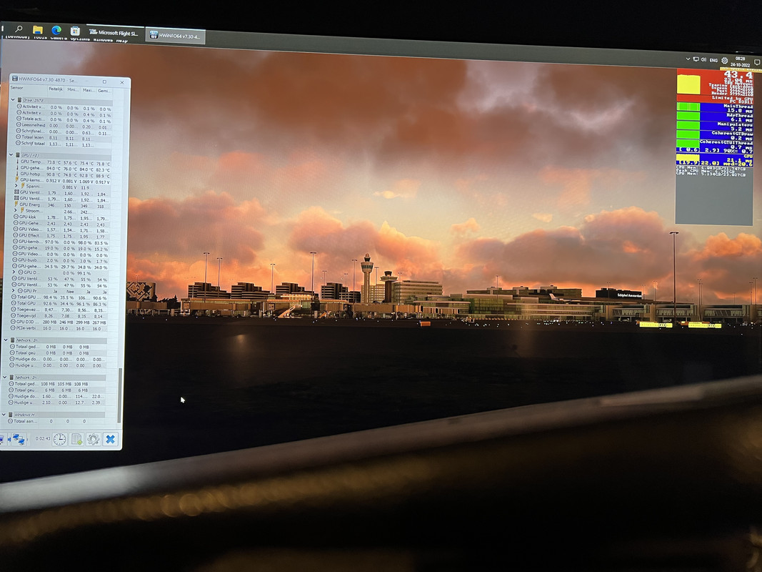Click the HWiNFO network computers icon
The height and width of the screenshot is (572, 762).
coord(19,440)
